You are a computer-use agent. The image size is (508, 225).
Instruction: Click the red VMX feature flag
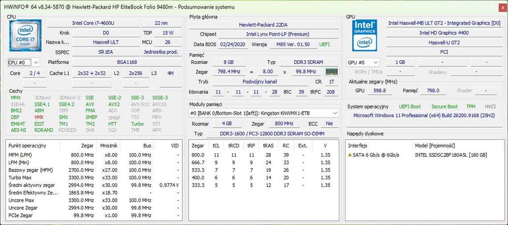coord(39,117)
